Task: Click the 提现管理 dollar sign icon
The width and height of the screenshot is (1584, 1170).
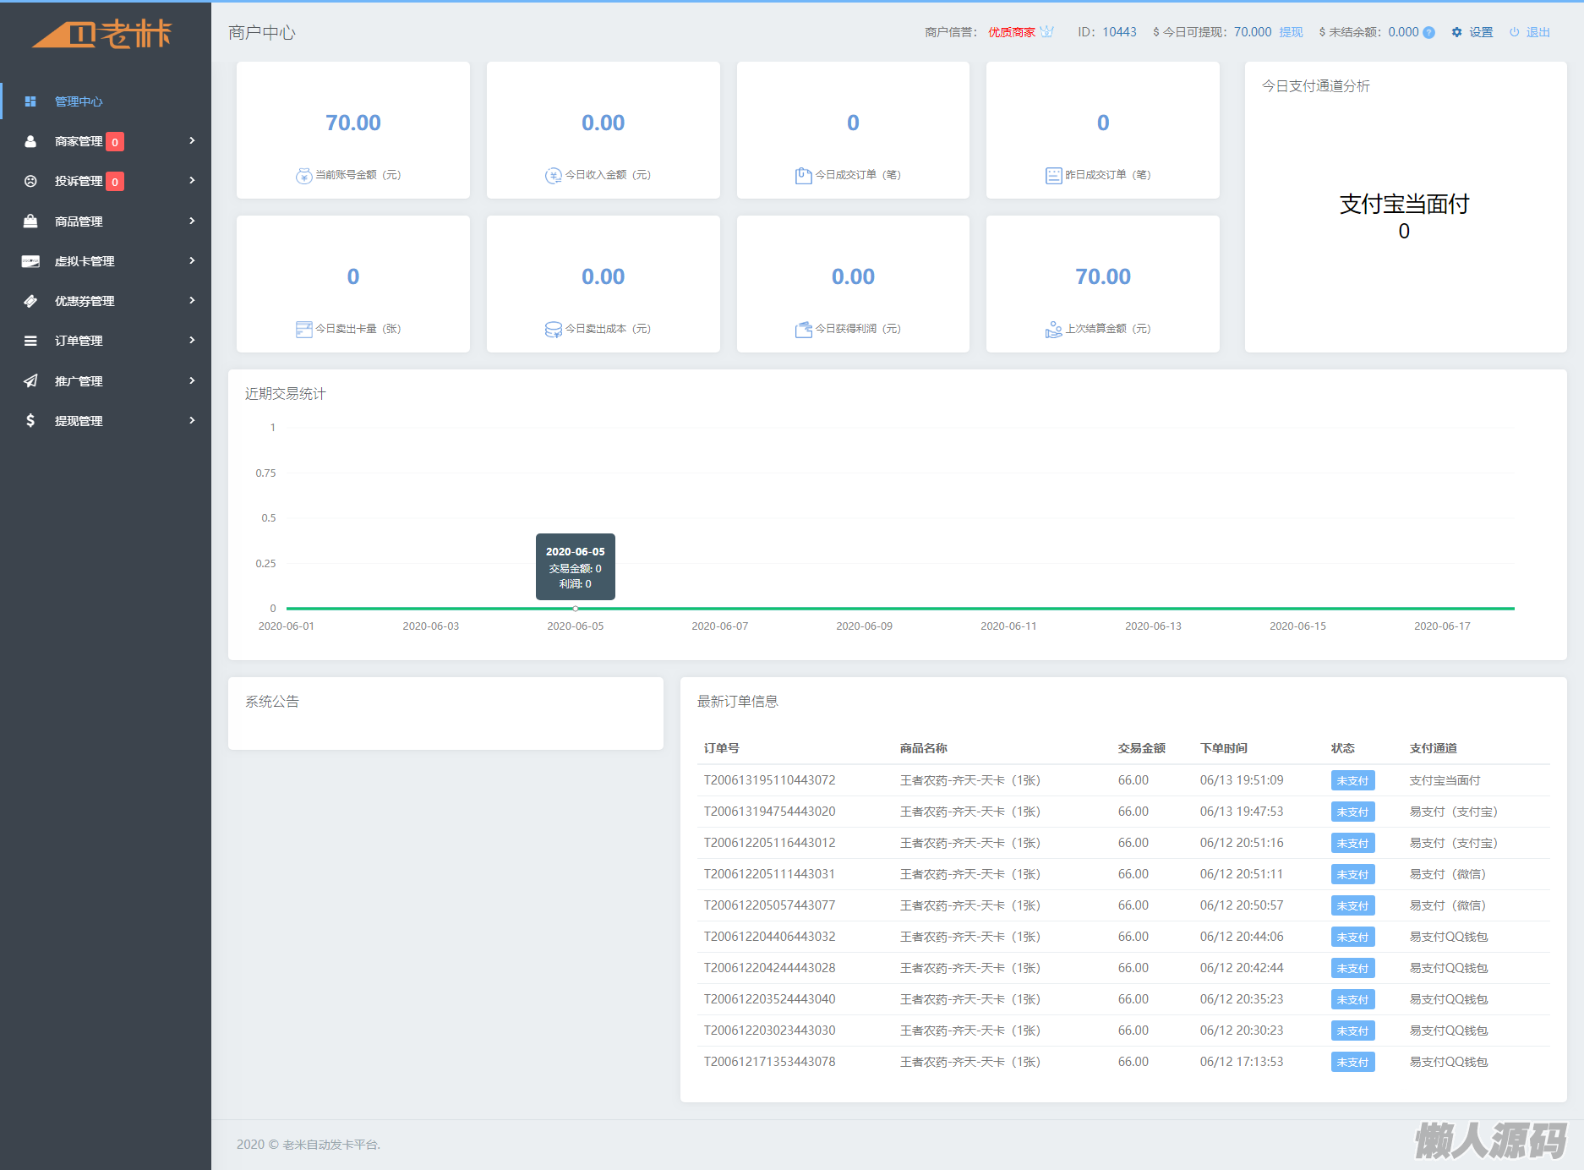Action: pyautogui.click(x=30, y=421)
